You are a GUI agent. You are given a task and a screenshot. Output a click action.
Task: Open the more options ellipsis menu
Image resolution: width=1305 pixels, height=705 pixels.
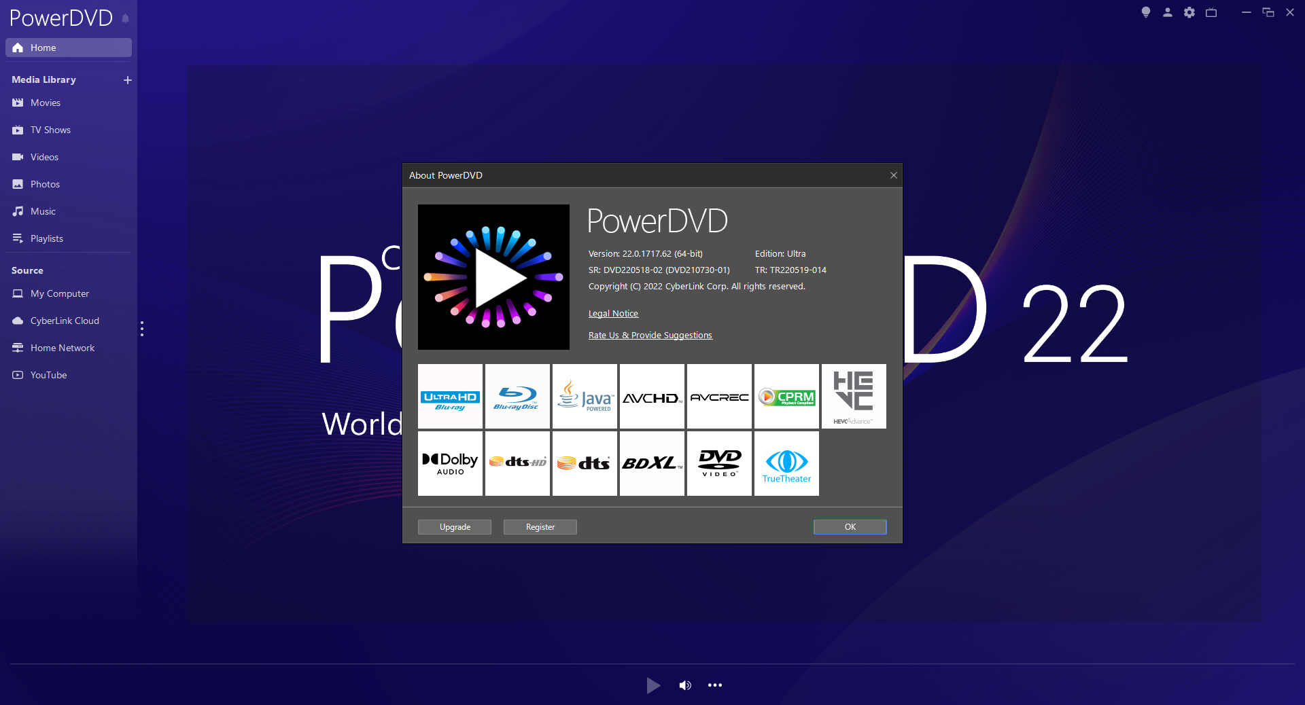[715, 685]
